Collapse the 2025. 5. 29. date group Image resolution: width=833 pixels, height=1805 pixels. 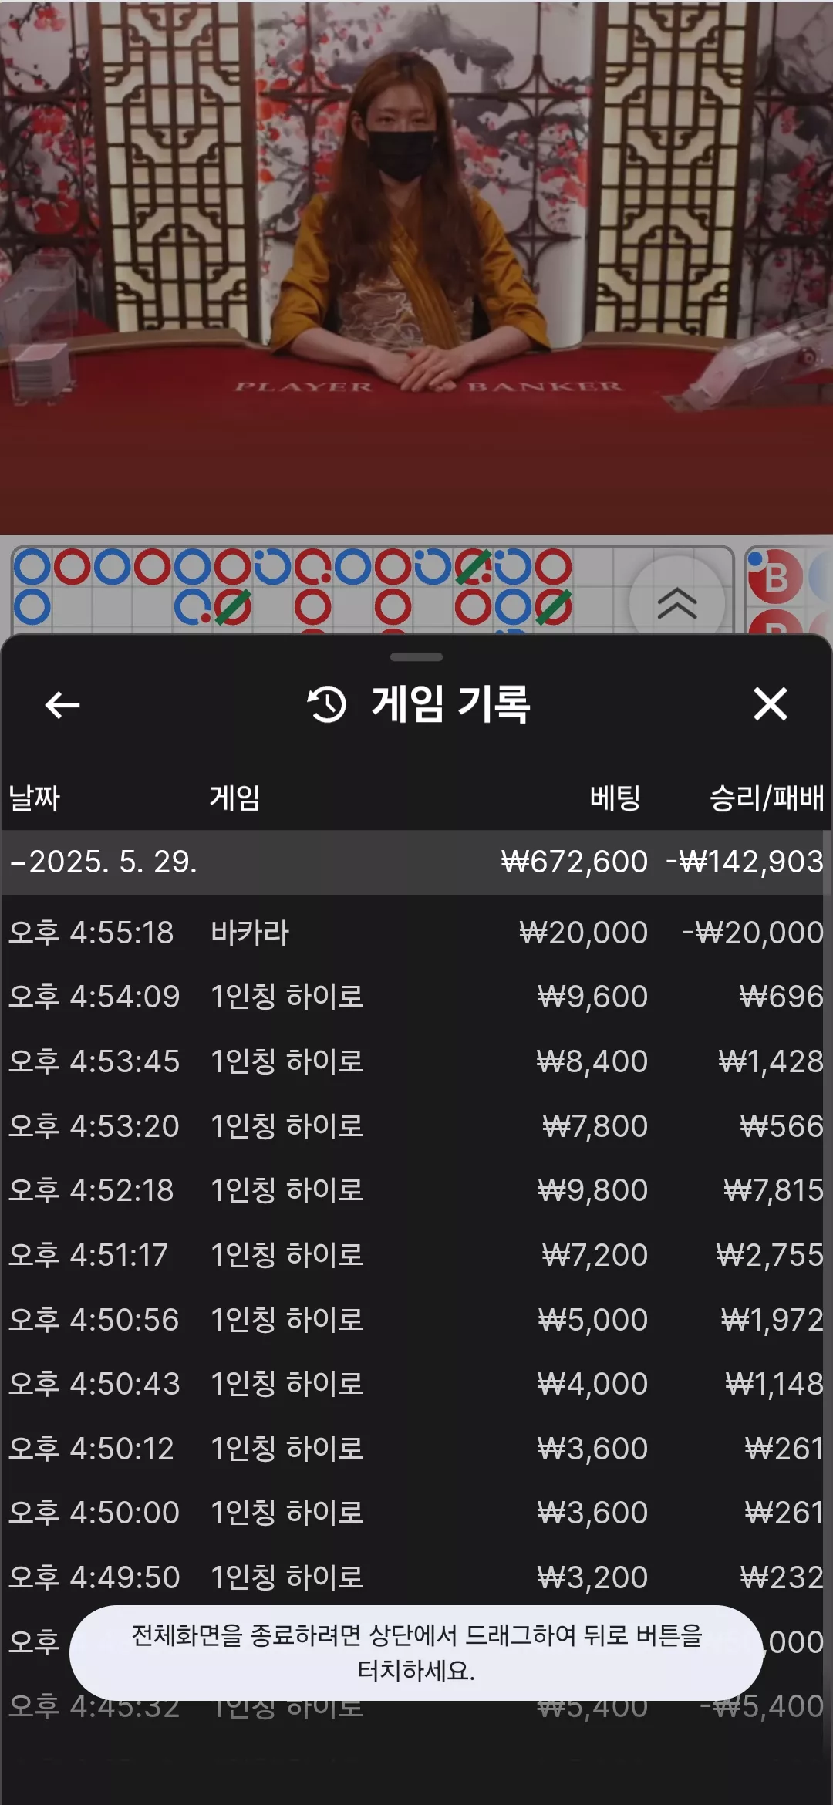pyautogui.click(x=416, y=862)
